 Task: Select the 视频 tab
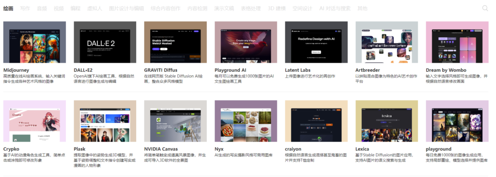point(59,9)
